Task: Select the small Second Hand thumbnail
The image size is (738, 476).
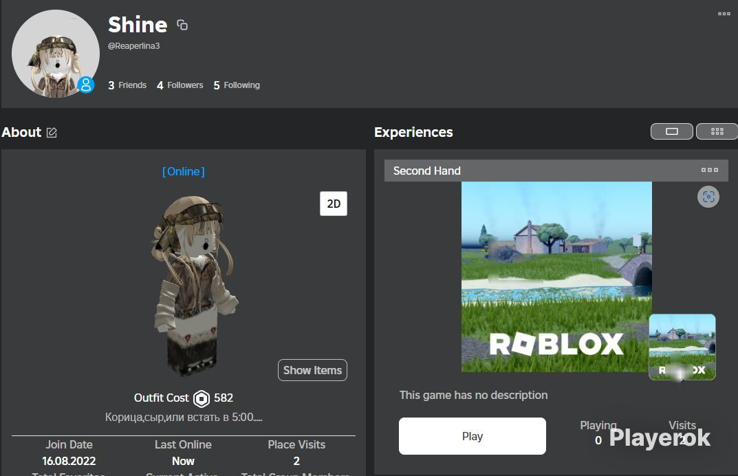Action: [x=682, y=347]
